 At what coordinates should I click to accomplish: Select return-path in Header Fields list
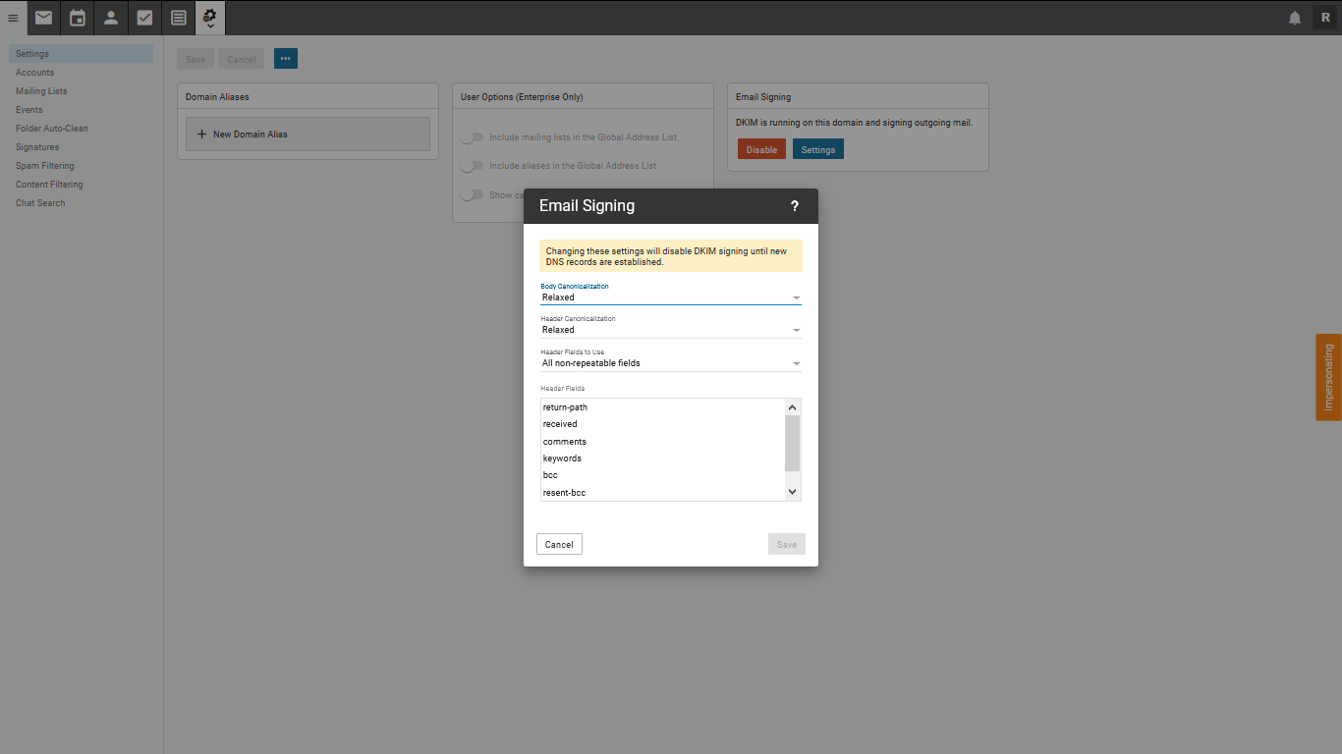(x=566, y=407)
